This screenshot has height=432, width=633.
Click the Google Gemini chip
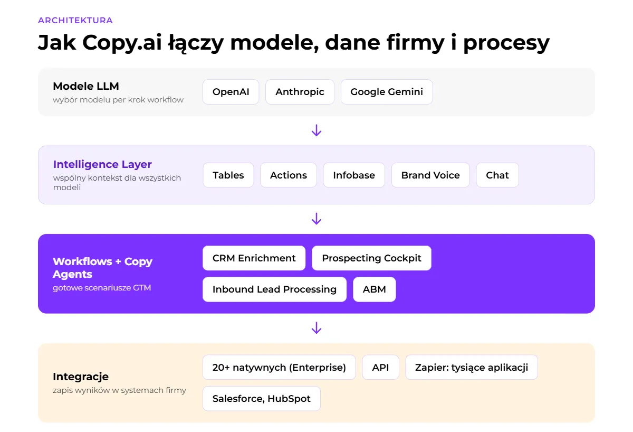[x=387, y=92]
